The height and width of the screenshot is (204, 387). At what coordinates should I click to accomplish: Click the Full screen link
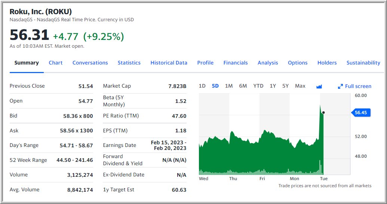pos(358,87)
